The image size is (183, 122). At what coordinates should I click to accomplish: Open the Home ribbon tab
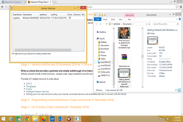tap(105, 20)
